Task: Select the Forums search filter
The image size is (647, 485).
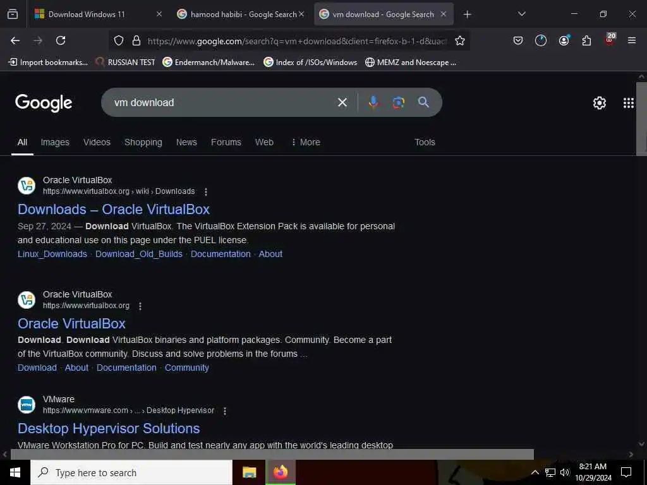Action: [226, 142]
